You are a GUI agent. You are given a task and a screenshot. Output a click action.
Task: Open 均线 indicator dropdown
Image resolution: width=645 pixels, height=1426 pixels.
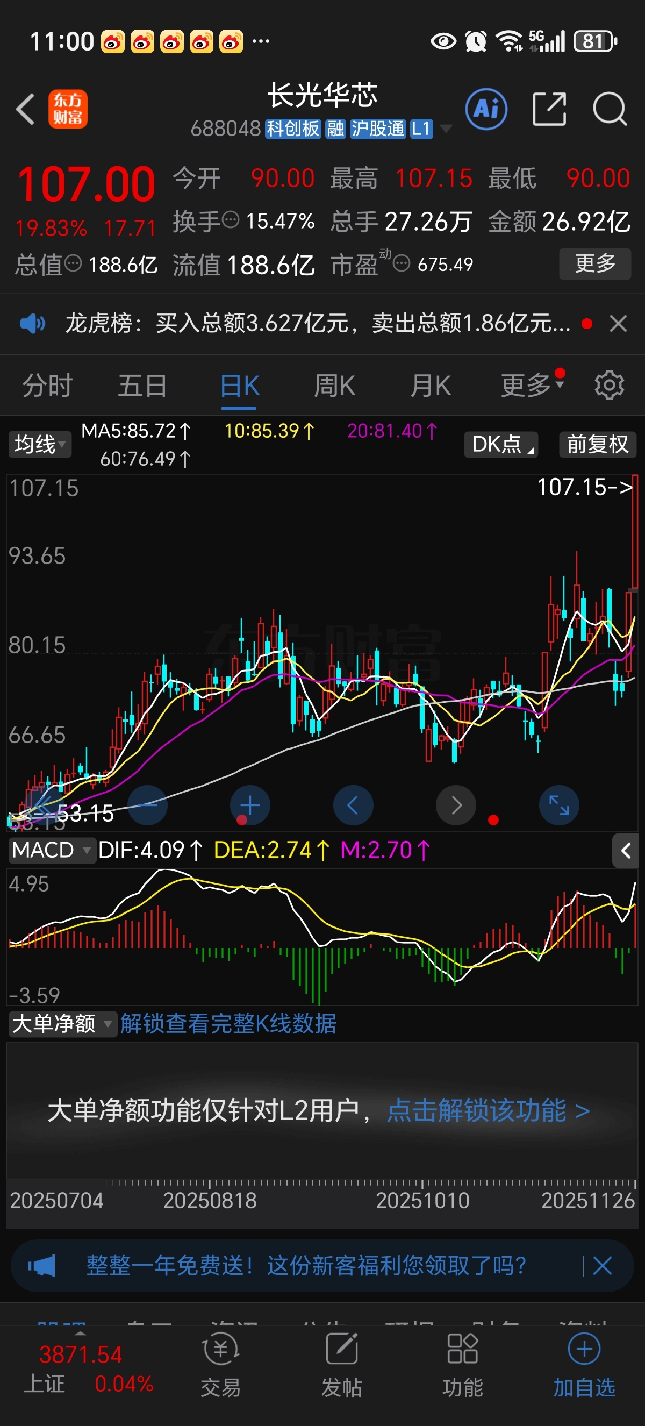point(40,444)
